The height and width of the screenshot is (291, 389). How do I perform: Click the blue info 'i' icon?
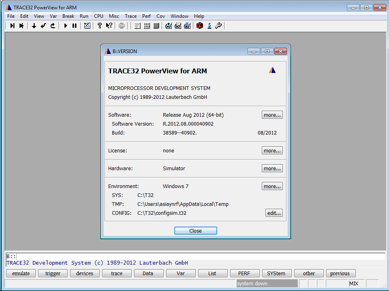[x=209, y=26]
